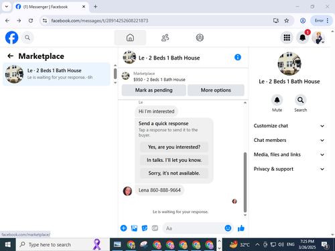Click Mark as pending
This screenshot has height=251, width=335.
(153, 90)
